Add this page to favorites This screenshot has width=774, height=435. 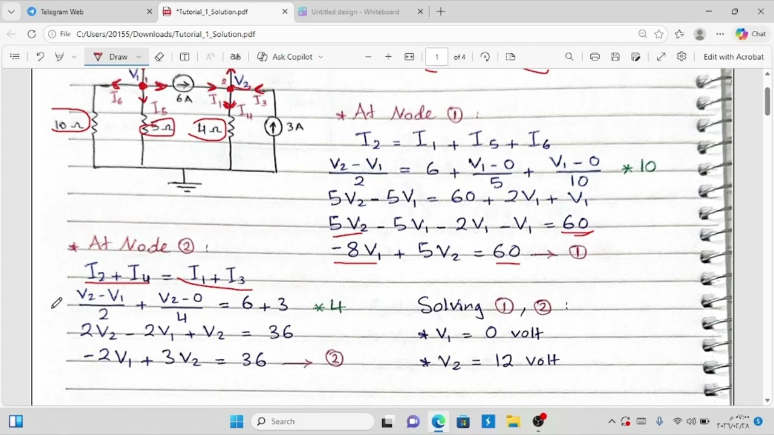(x=659, y=34)
